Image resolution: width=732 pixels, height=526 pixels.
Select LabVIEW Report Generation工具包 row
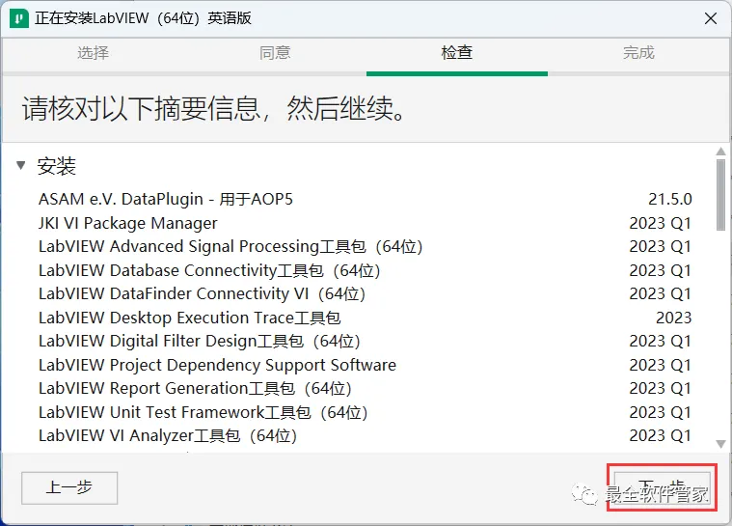point(366,388)
